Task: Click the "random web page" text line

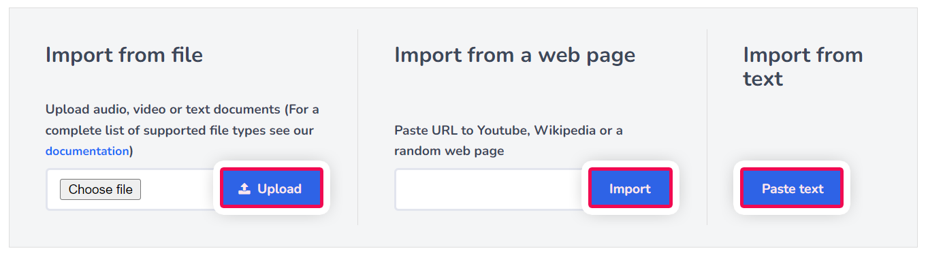Action: click(449, 151)
